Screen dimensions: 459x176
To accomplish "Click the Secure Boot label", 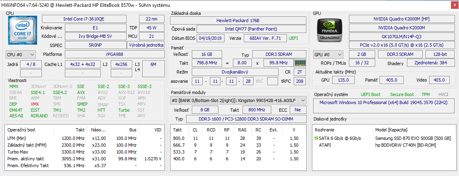I will click(x=402, y=94).
